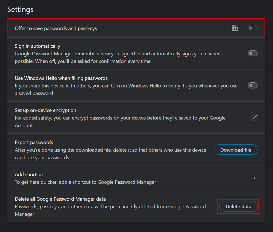
Task: Select the Use Windows Hello row title
Action: 61,78
